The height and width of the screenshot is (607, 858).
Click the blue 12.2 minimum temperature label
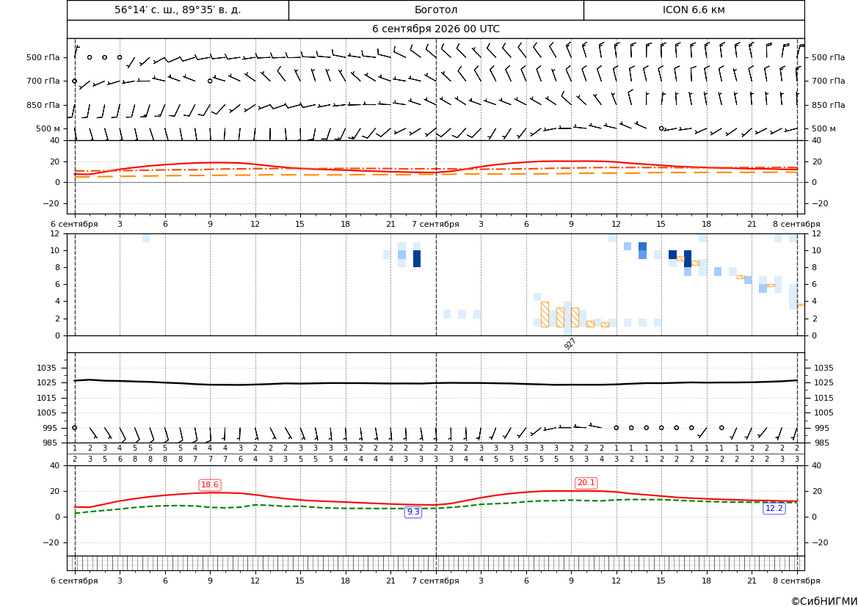(x=774, y=509)
